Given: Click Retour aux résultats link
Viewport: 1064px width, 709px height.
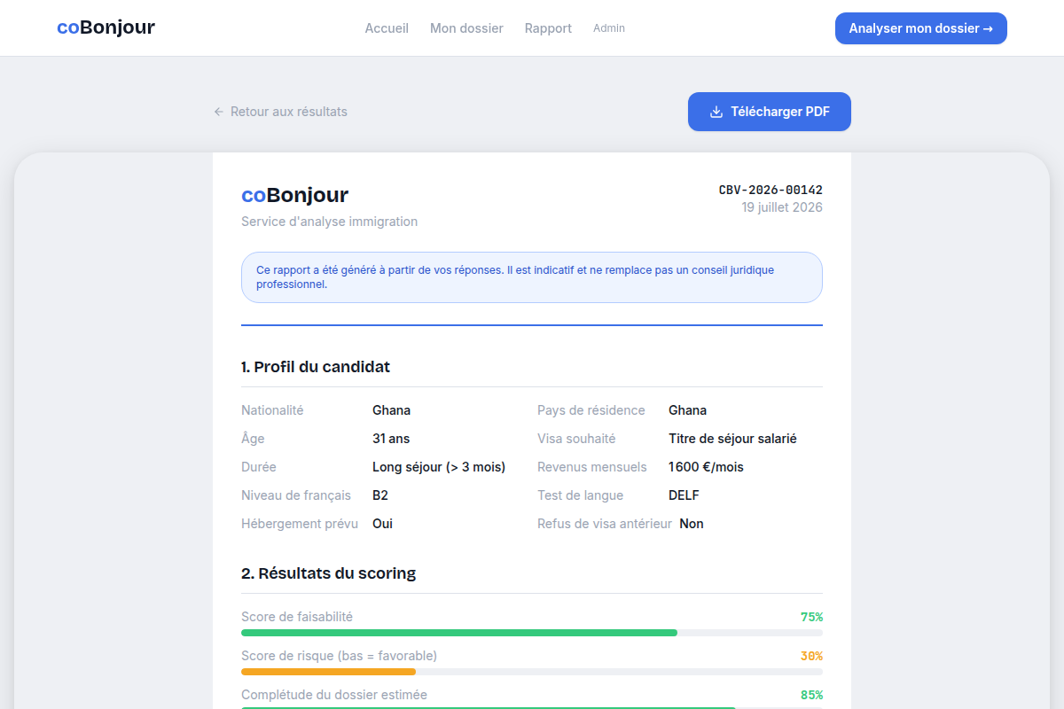Looking at the screenshot, I should pos(280,112).
